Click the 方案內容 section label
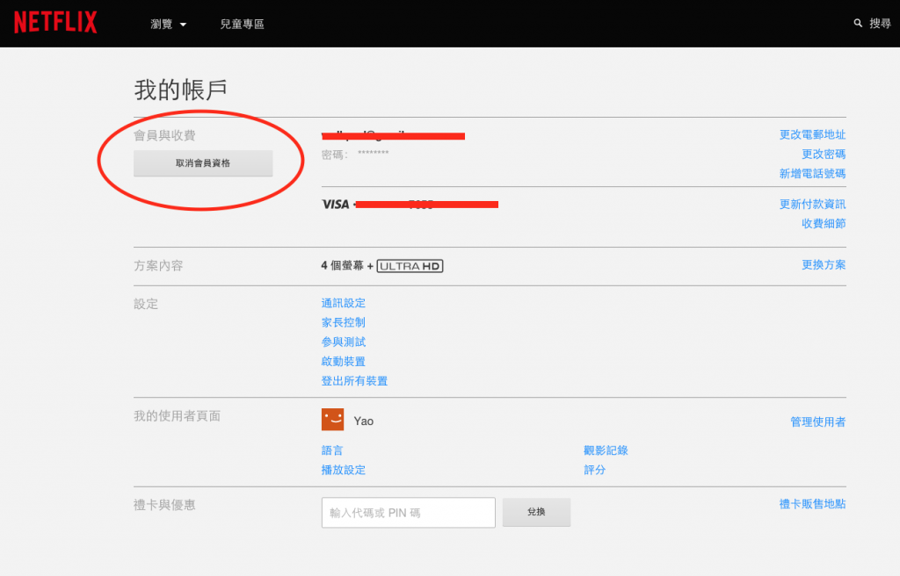 [158, 266]
